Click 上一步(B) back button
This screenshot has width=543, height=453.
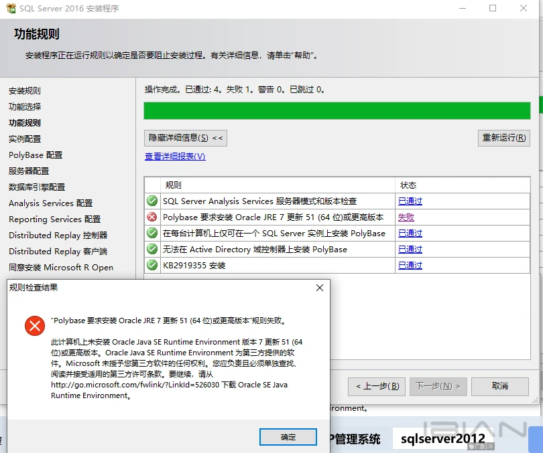click(377, 386)
